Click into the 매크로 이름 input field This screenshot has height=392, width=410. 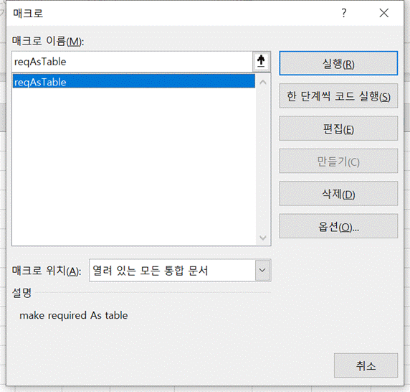click(133, 62)
